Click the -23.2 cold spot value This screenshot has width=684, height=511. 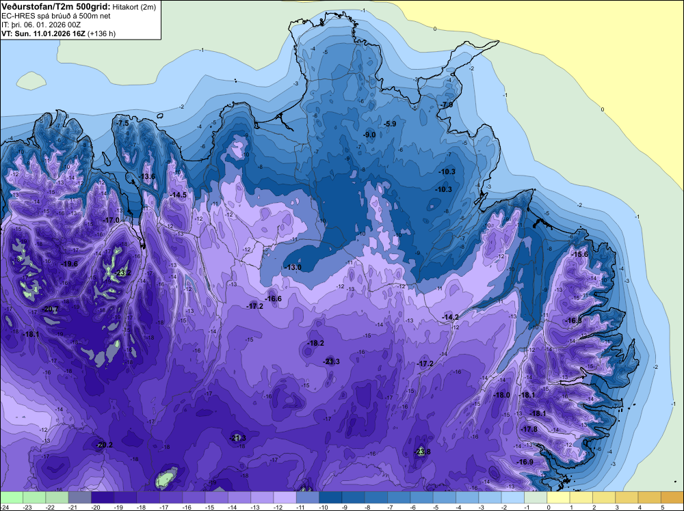(122, 273)
